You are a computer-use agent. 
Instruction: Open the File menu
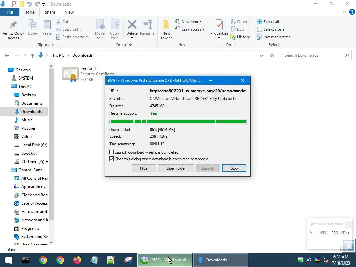[9, 12]
